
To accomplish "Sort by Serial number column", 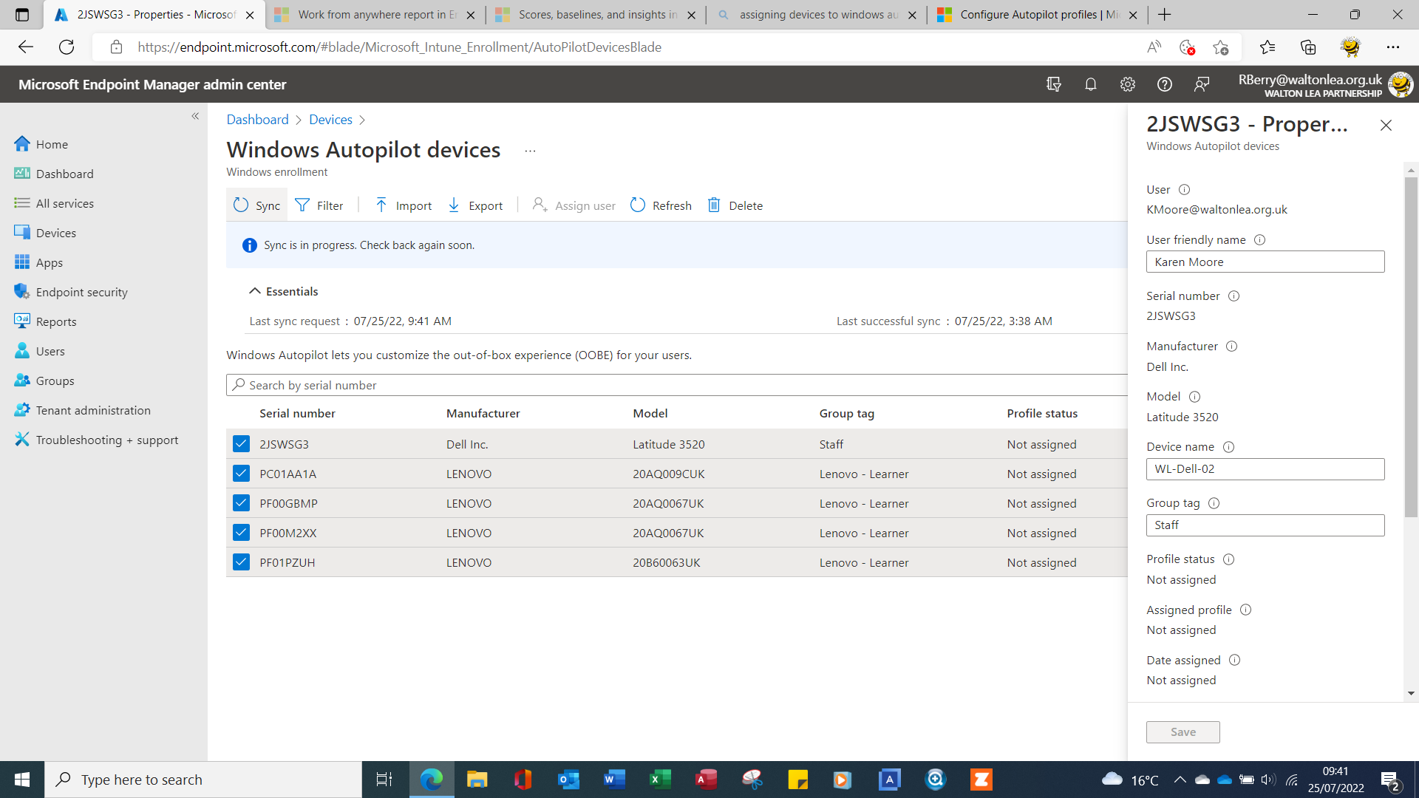I will pyautogui.click(x=297, y=413).
